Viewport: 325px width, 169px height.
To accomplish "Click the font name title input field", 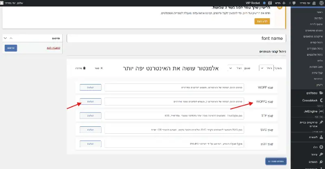I will pos(177,38).
